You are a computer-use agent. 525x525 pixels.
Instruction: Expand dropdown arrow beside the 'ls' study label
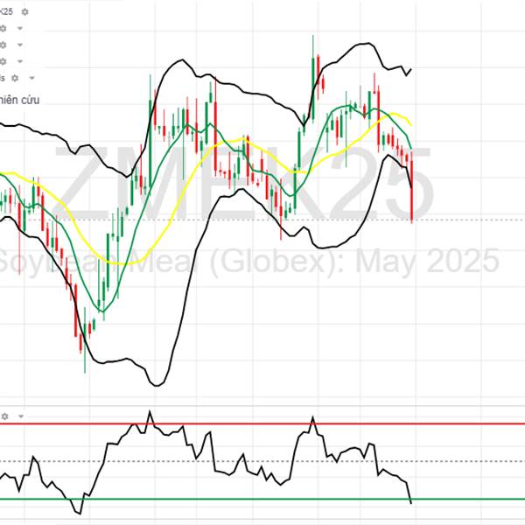tap(31, 79)
